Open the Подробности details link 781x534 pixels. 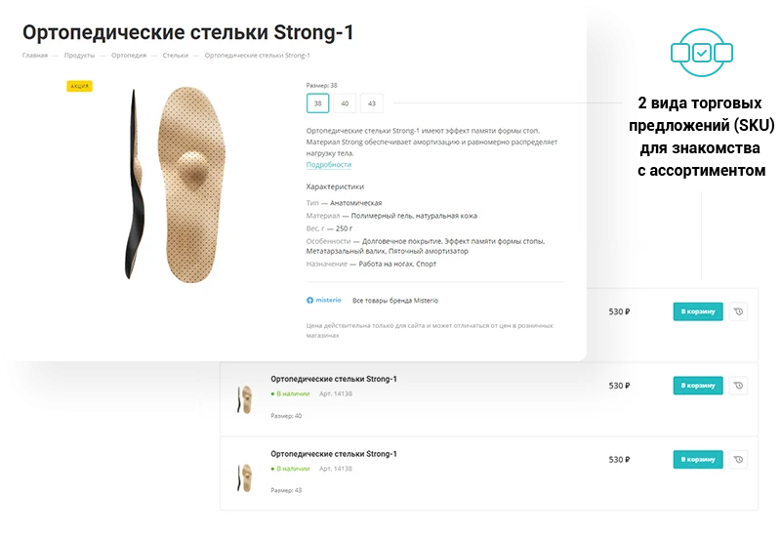[x=329, y=164]
